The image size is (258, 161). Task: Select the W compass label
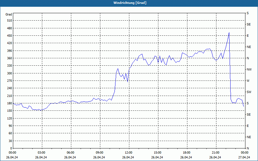(x=248, y=81)
